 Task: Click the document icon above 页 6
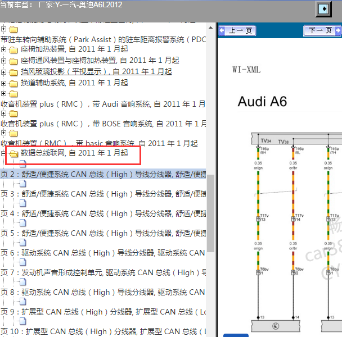pos(23,243)
